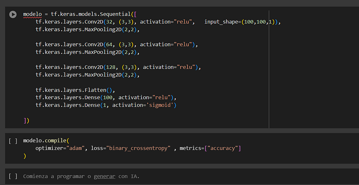The width and height of the screenshot is (359, 185).
Task: Run the Sequential model definition cell
Action: (x=13, y=14)
